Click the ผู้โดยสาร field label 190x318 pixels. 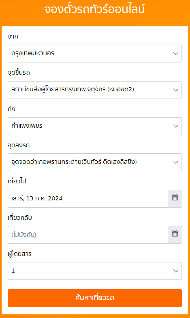pyautogui.click(x=19, y=254)
